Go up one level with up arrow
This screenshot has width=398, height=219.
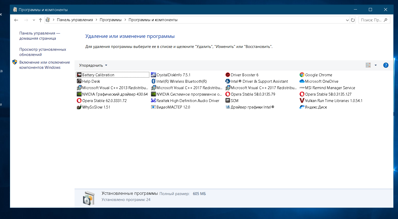[40, 20]
